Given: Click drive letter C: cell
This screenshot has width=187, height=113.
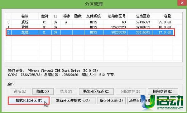Looking at the screenshot, I should [45, 22].
